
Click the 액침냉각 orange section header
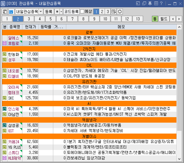89,120
